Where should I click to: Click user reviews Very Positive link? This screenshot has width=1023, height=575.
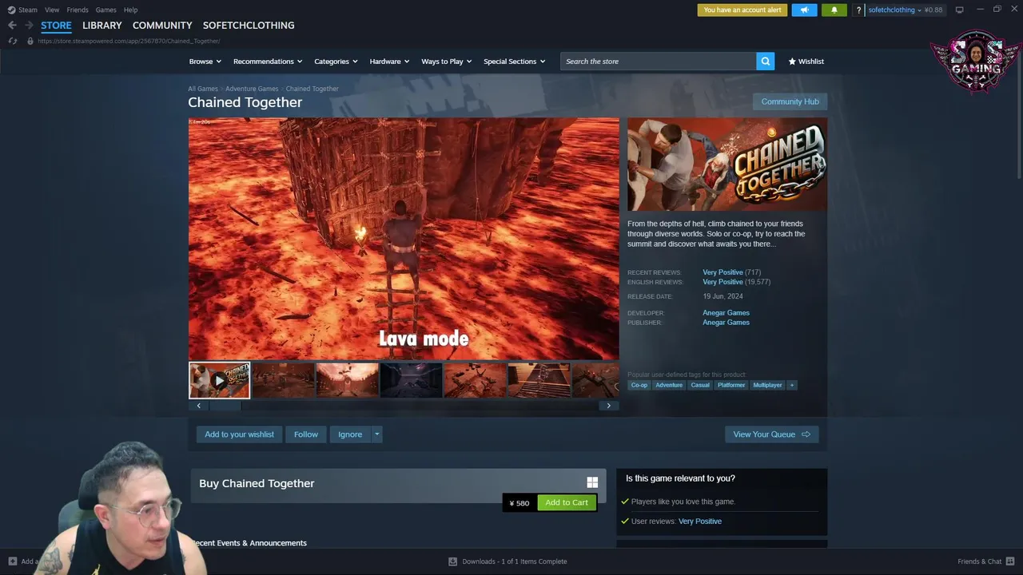point(699,521)
